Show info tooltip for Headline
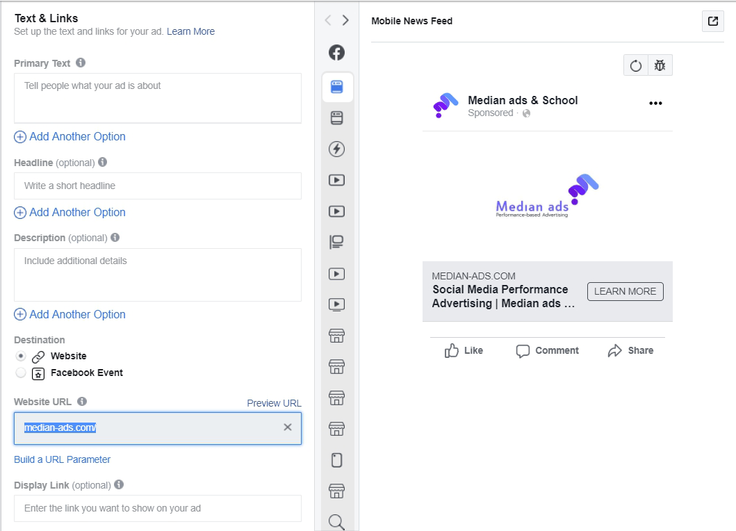This screenshot has width=736, height=531. coord(103,162)
